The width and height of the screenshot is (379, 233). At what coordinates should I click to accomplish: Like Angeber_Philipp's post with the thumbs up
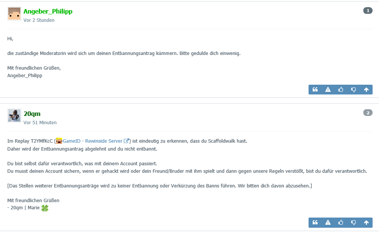tap(341, 90)
